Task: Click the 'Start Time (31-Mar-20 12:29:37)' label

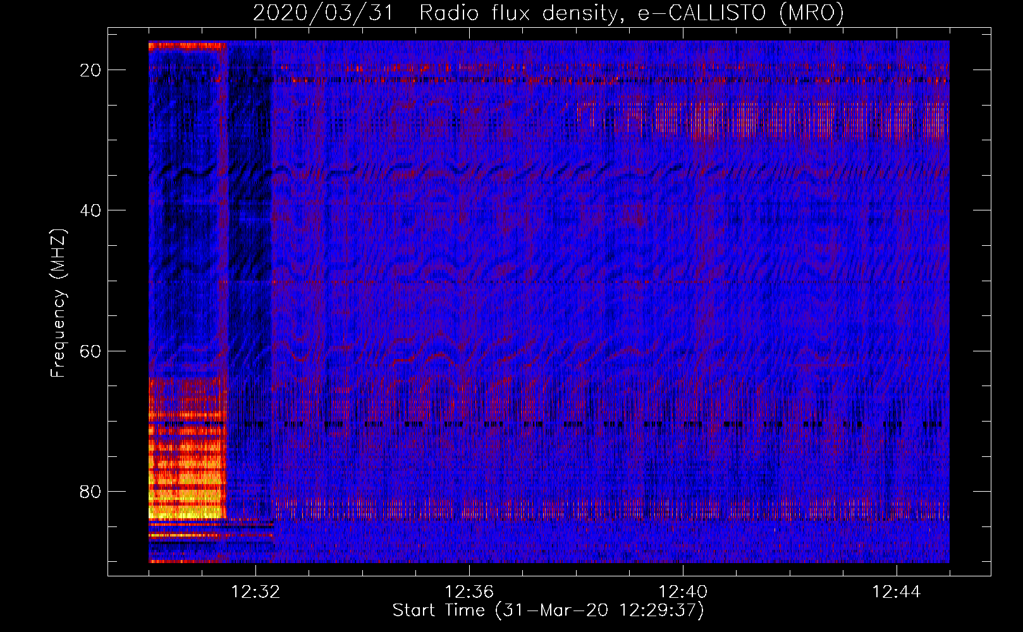Action: tap(548, 611)
